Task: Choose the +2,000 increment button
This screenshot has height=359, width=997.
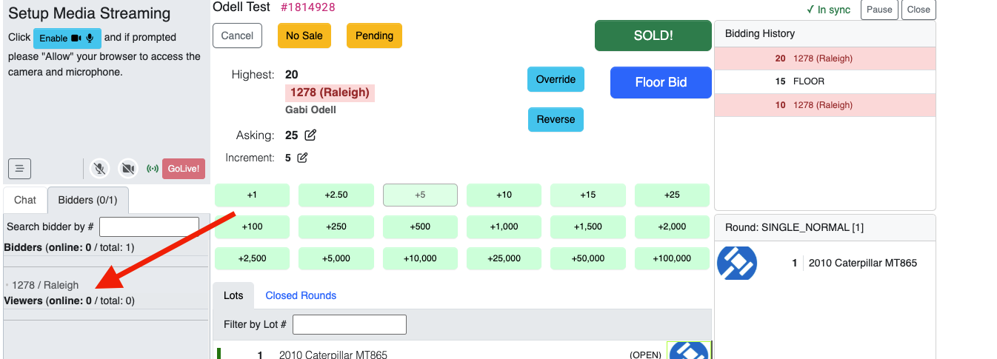Action: 673,227
